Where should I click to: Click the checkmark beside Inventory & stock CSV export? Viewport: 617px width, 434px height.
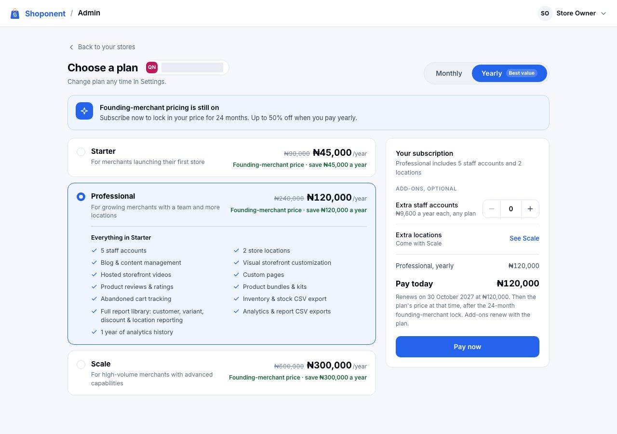[237, 299]
